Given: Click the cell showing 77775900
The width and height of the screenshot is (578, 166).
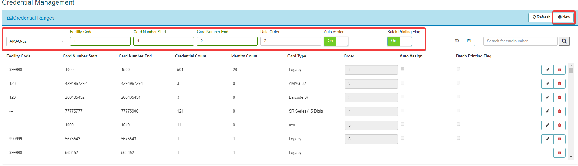Looking at the screenshot, I should click(x=130, y=111).
